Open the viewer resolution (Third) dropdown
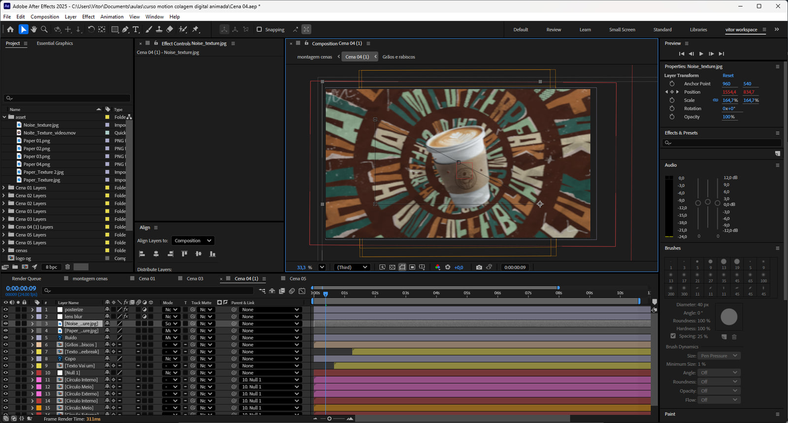Viewport: 788px width, 423px height. (352, 267)
